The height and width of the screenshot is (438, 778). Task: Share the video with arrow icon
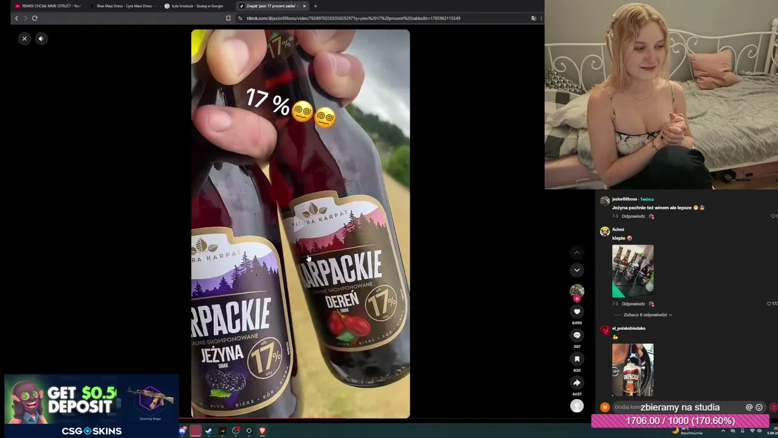577,382
